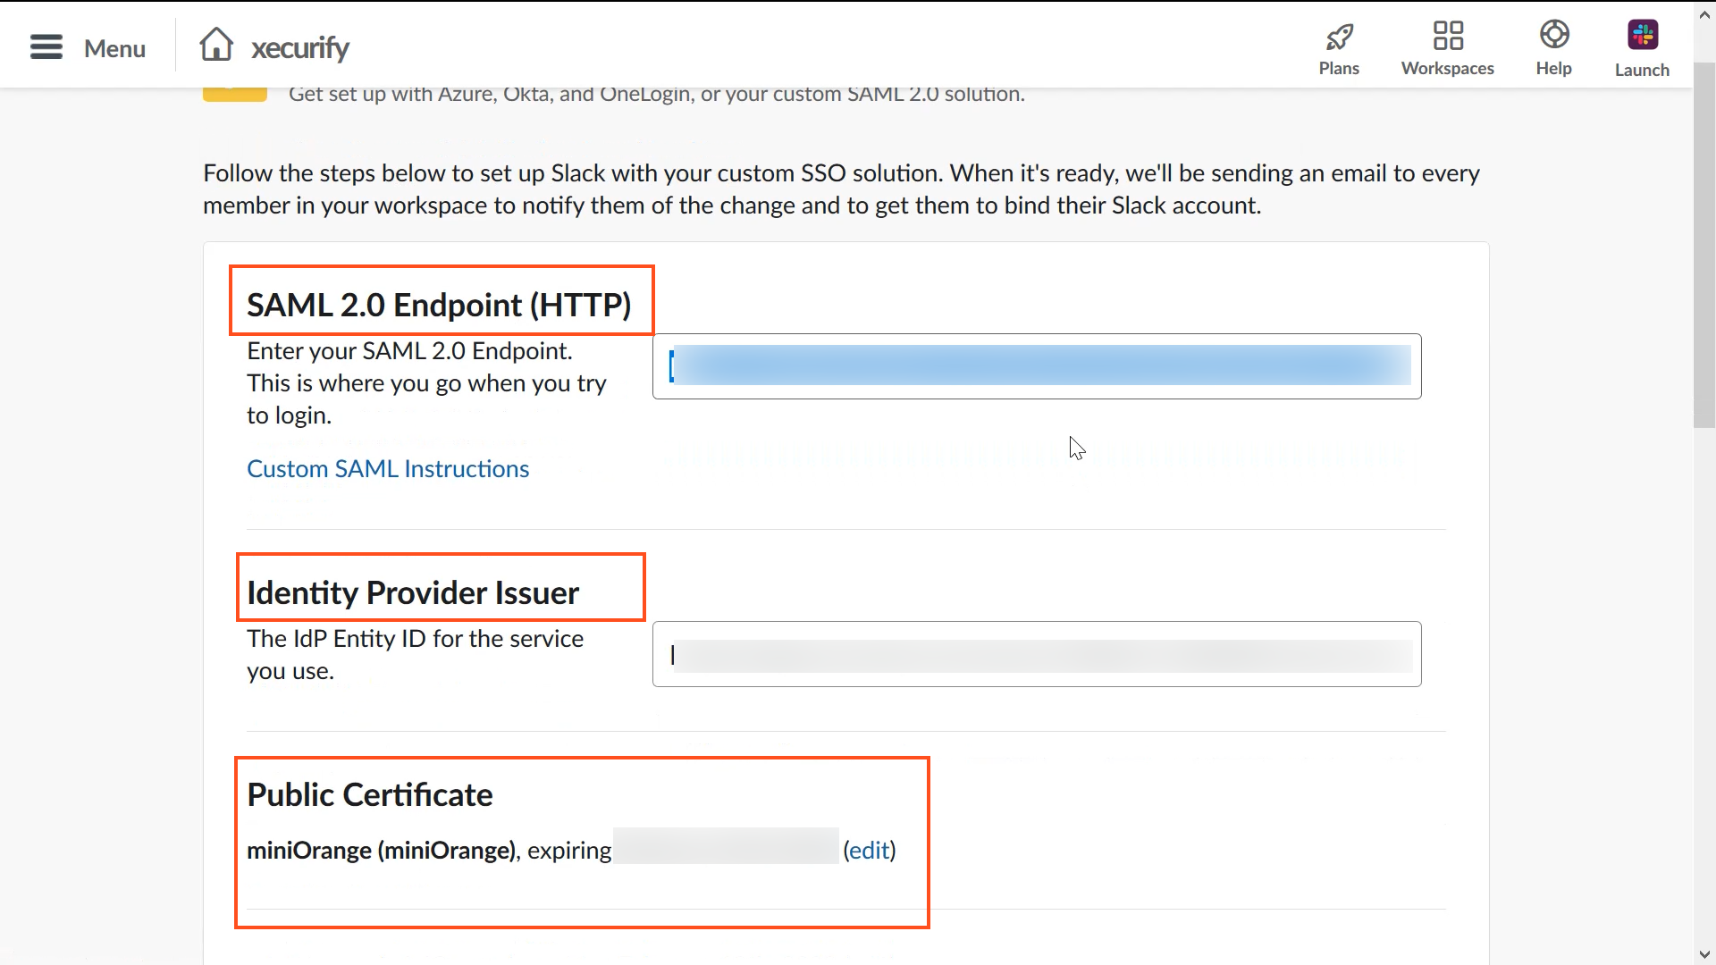Screen dimensions: 1716x965
Task: Click the SAML 2.0 Endpoint input field
Action: click(x=1036, y=365)
